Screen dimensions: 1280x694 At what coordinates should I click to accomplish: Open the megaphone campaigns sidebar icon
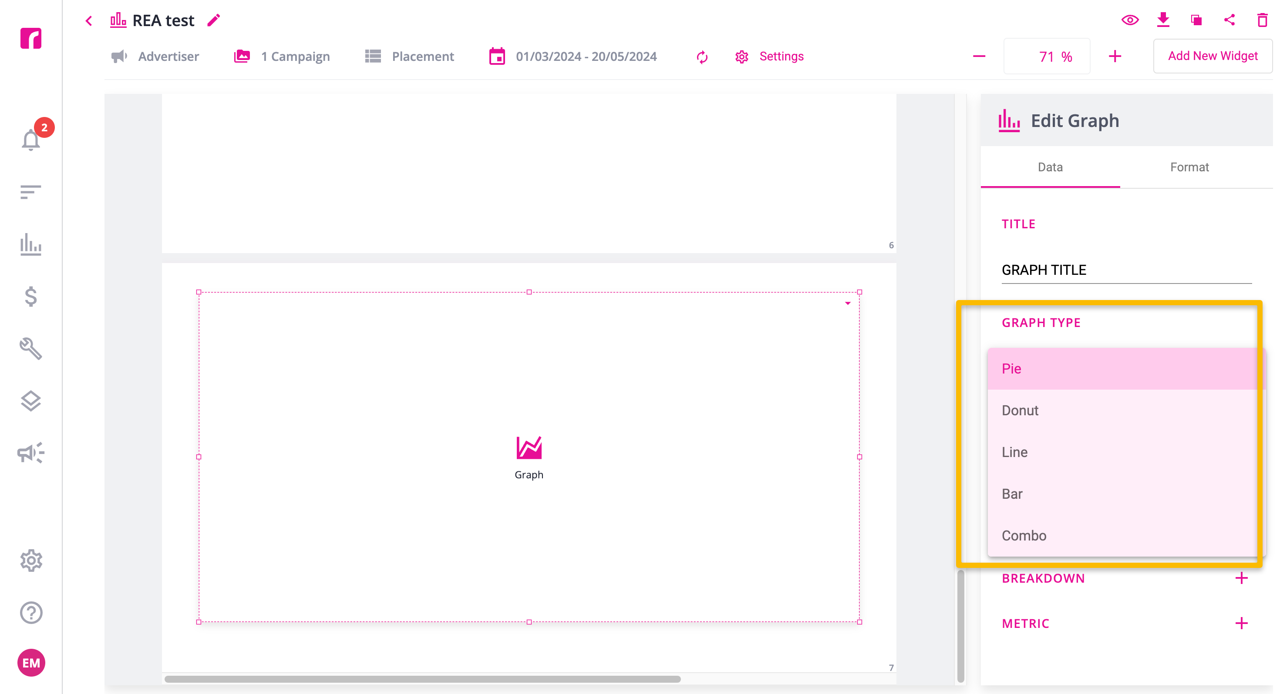pyautogui.click(x=31, y=453)
